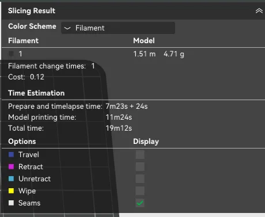Click the magenta Retract color swatch
Image resolution: width=265 pixels, height=217 pixels.
pyautogui.click(x=12, y=166)
